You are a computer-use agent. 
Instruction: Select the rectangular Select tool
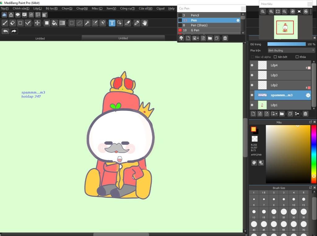pos(72,23)
